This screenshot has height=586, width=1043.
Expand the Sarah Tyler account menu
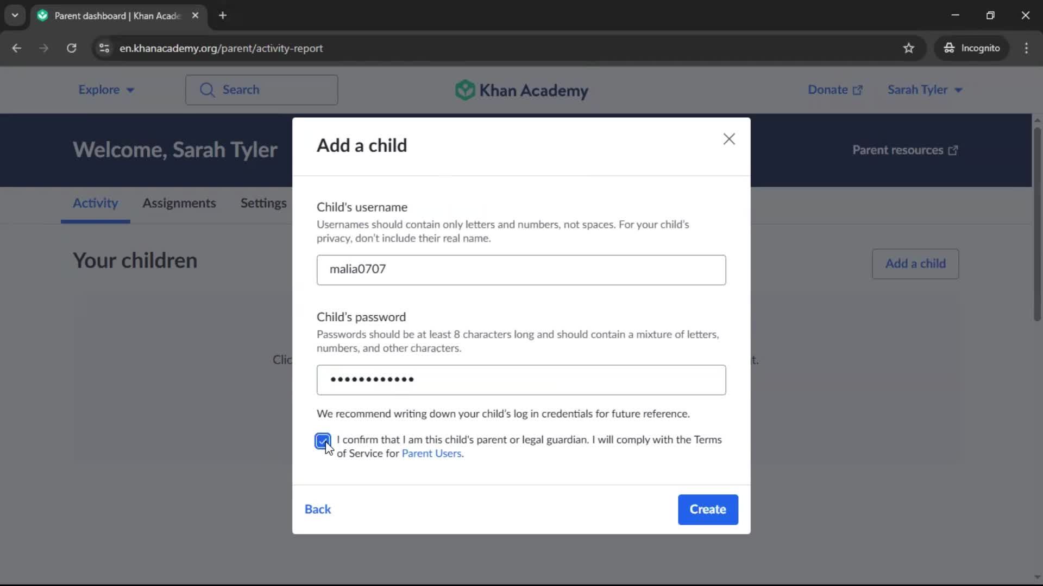(925, 90)
